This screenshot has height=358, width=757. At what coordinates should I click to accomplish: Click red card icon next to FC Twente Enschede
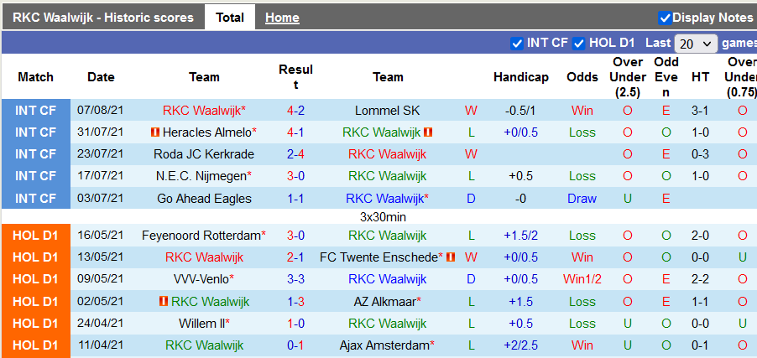pyautogui.click(x=450, y=257)
